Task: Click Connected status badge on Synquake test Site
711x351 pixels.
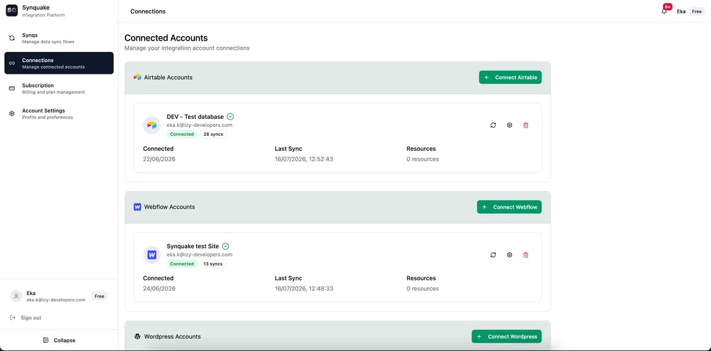Action: [182, 264]
